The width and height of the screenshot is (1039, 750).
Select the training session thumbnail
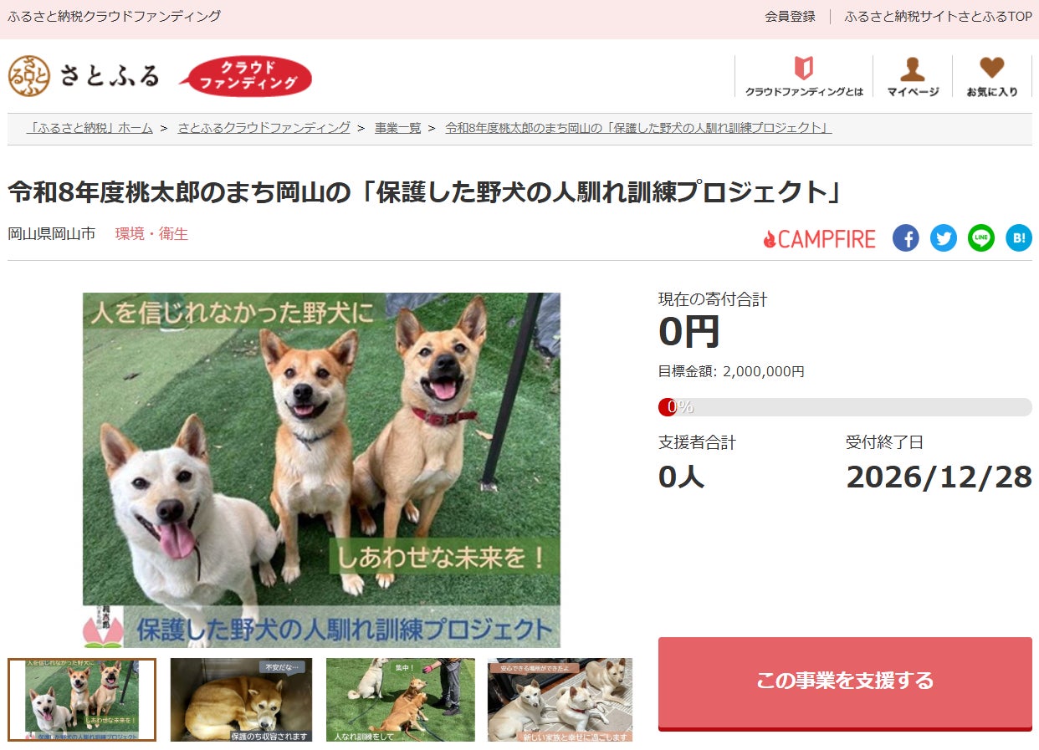[400, 700]
